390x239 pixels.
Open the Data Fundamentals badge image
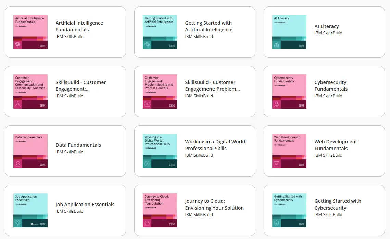[30, 151]
